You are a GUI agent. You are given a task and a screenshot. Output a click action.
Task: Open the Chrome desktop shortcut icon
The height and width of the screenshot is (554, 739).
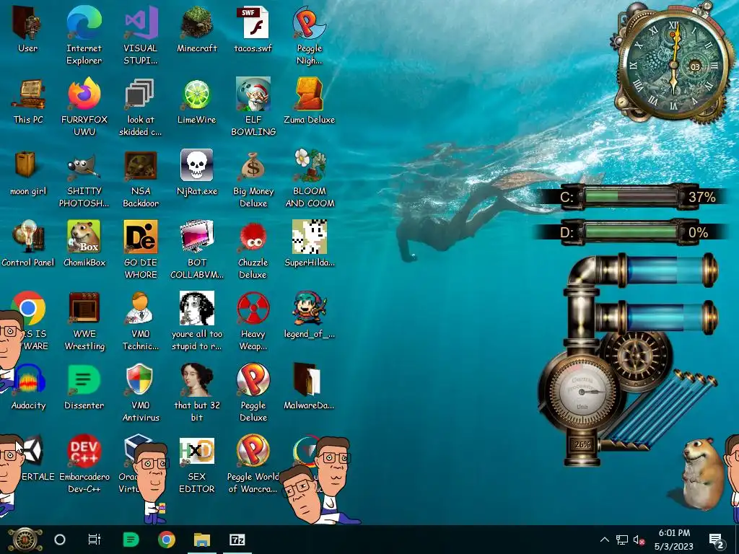(x=29, y=309)
